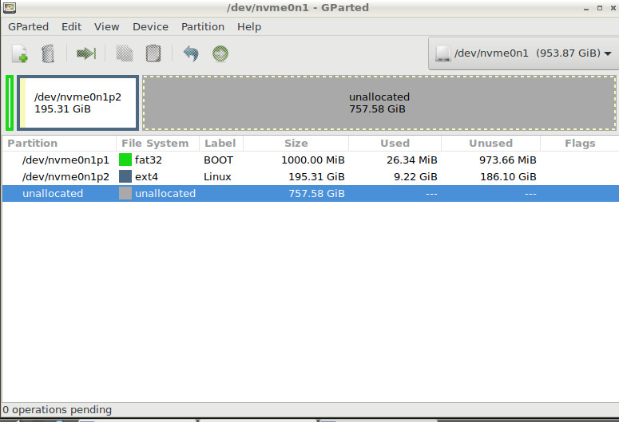
Task: Open the GParted menu
Action: point(28,26)
